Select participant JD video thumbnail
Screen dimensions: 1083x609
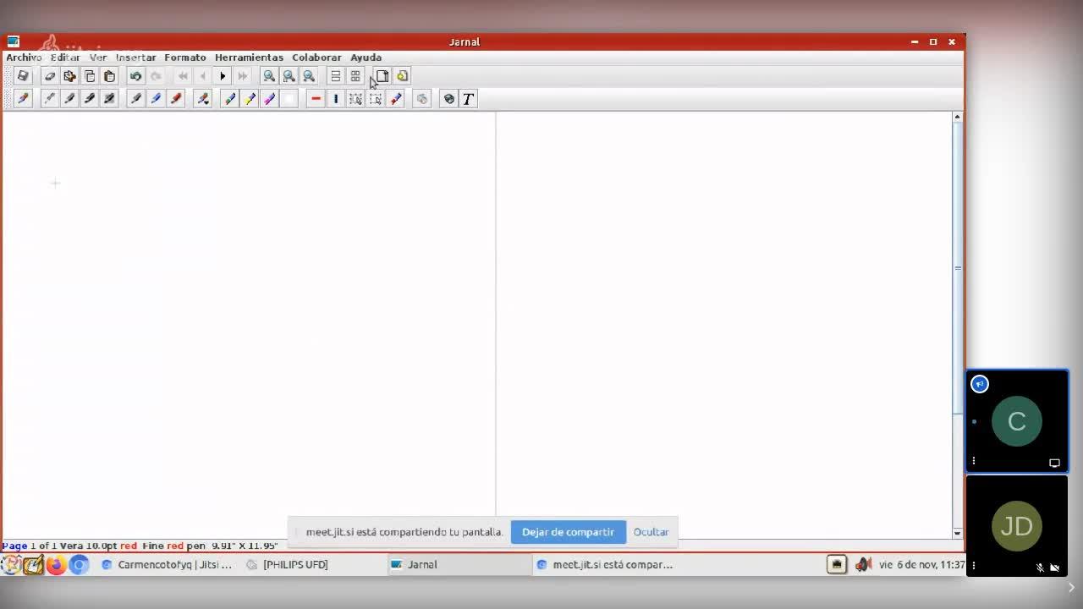(x=1017, y=525)
